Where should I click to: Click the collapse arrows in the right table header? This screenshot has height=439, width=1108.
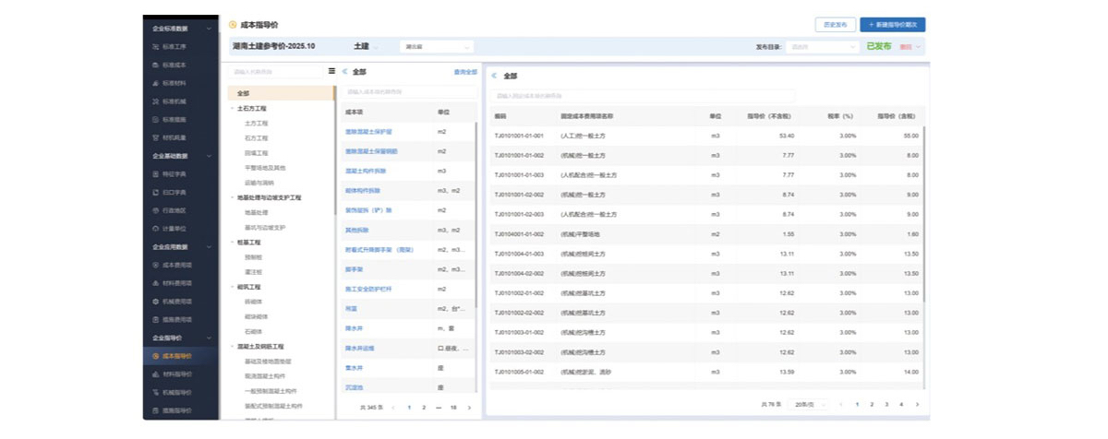pos(494,76)
